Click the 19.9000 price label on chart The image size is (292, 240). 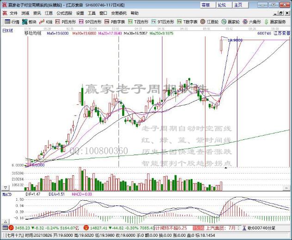pyautogui.click(x=235, y=40)
